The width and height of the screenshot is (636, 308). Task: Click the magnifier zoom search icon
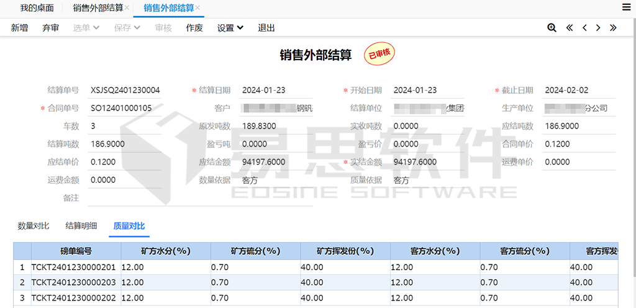click(x=552, y=28)
